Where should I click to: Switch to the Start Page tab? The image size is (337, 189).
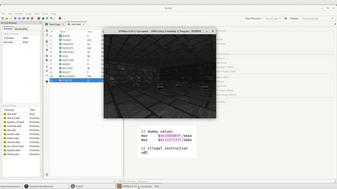coord(55,25)
